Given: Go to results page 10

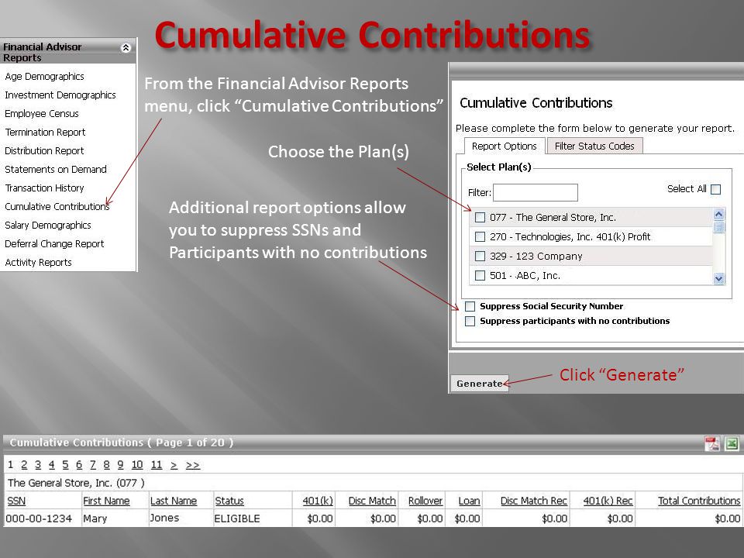Looking at the screenshot, I should (x=137, y=465).
